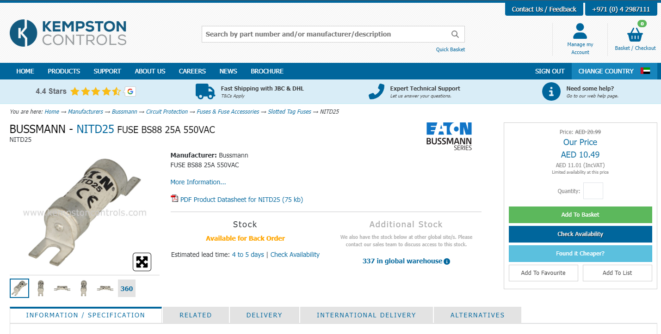The image size is (661, 334).
Task: Click the help info circle icon
Action: coord(551,91)
